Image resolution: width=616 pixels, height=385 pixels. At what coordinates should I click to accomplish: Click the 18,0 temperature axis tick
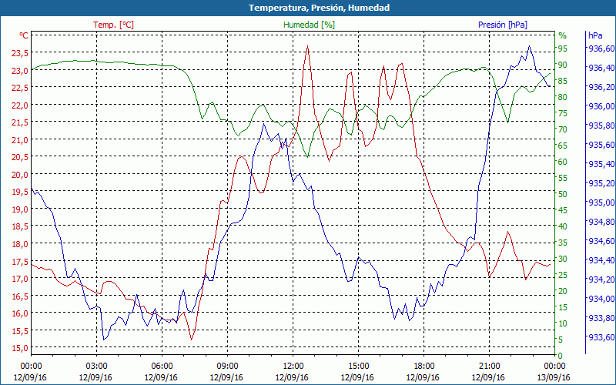pos(21,244)
